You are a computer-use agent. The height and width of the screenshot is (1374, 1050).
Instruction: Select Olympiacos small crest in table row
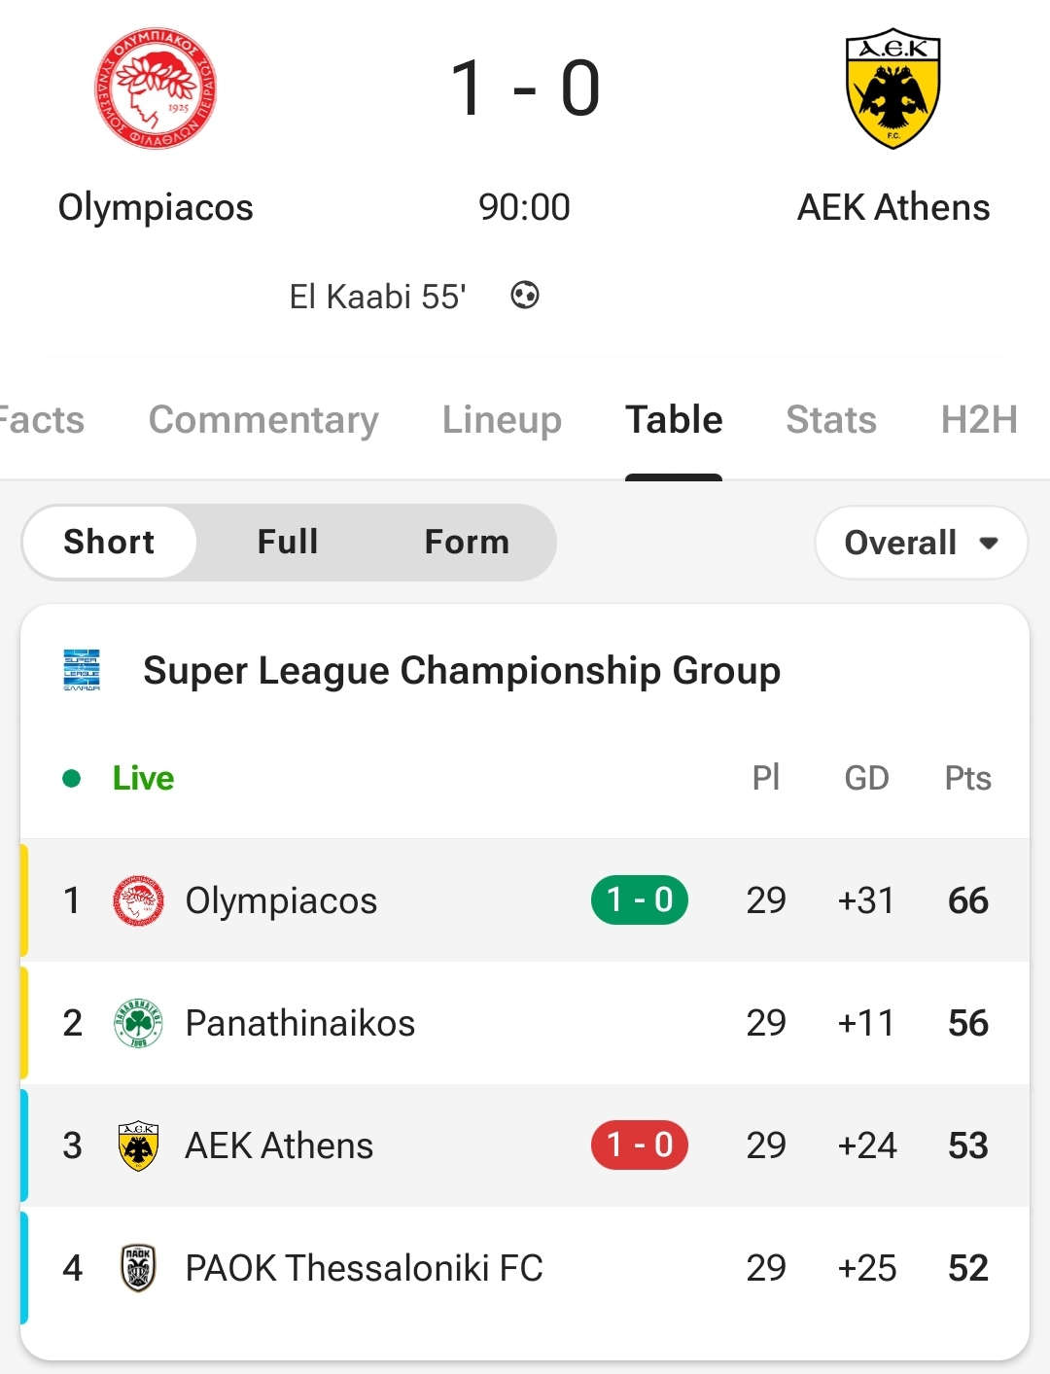pyautogui.click(x=138, y=900)
